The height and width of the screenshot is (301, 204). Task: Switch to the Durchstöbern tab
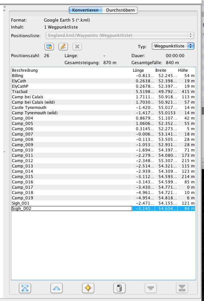[x=120, y=10]
